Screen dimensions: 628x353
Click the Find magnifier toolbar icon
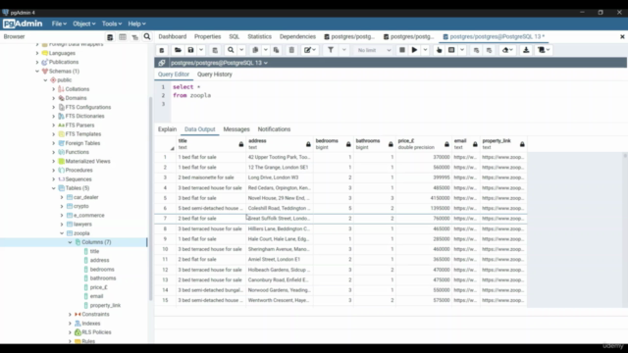231,50
